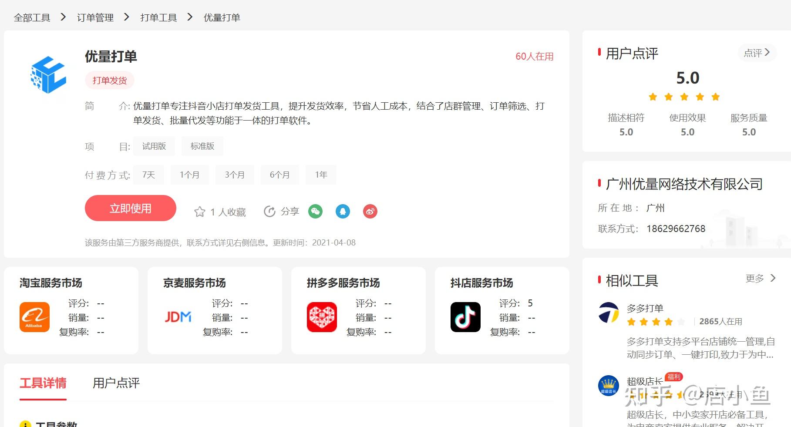Switch to the 工具详情 tab
Image resolution: width=791 pixels, height=427 pixels.
43,383
